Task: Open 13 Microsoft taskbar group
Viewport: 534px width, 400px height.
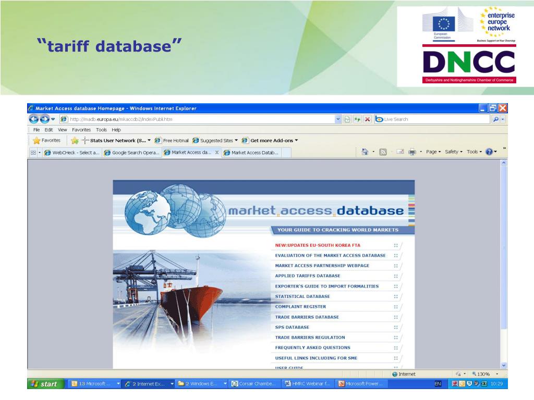Action: point(95,384)
